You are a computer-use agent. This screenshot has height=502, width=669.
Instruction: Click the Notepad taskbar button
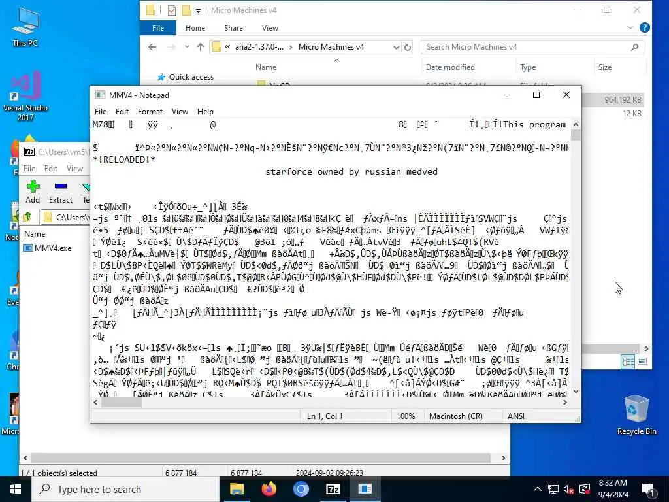[x=365, y=489]
